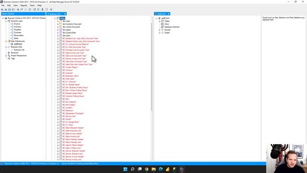Viewport: 307px width, 173px height.
Task: Open the Edit menu
Action: pos(9,5)
